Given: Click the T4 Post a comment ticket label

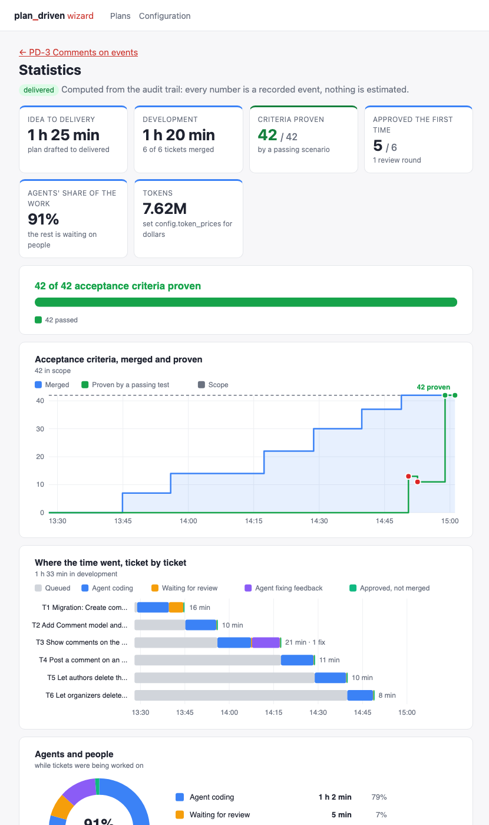Looking at the screenshot, I should tap(84, 660).
